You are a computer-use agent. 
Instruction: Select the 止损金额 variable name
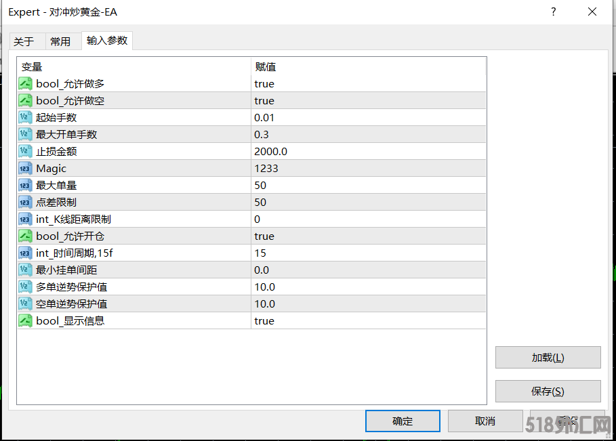click(56, 151)
